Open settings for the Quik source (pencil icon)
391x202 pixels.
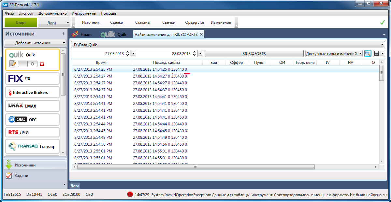[x=13, y=64]
